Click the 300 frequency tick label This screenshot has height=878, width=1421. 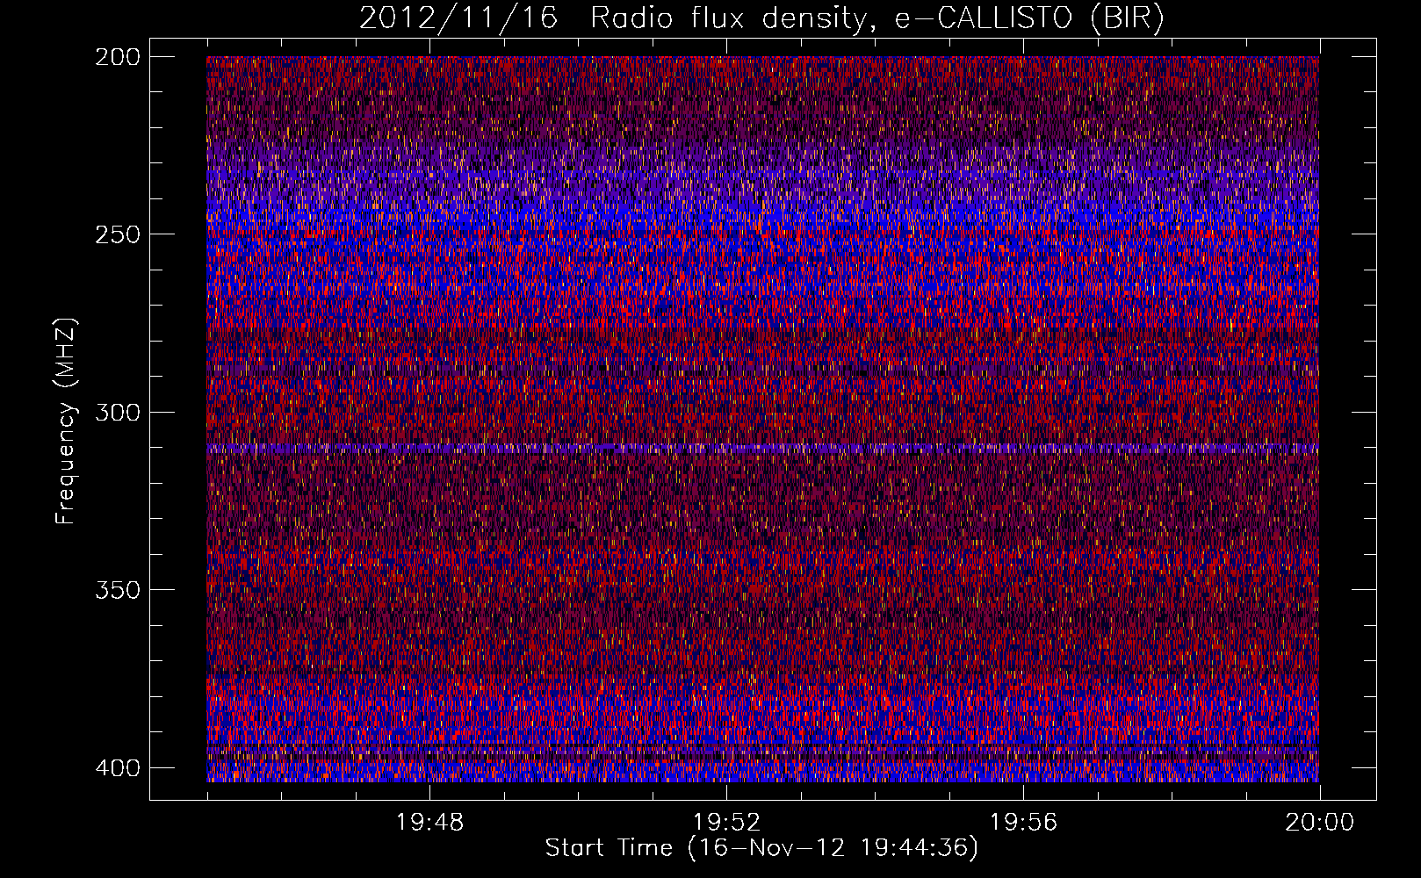tap(117, 413)
